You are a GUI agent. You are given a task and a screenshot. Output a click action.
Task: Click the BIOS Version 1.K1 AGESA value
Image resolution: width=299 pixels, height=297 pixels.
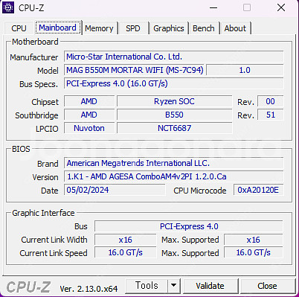pos(174,176)
